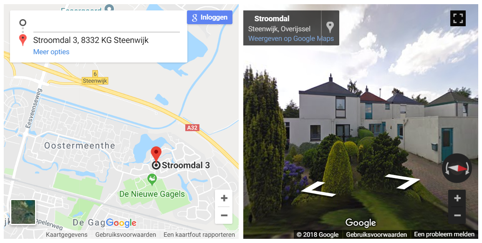Zoom in on Street View

[x=457, y=198]
